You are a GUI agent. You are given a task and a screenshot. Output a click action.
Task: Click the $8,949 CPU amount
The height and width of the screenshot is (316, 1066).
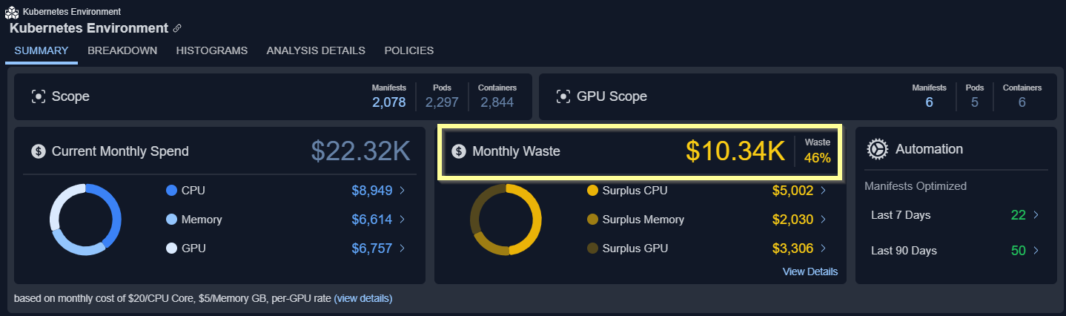click(372, 191)
